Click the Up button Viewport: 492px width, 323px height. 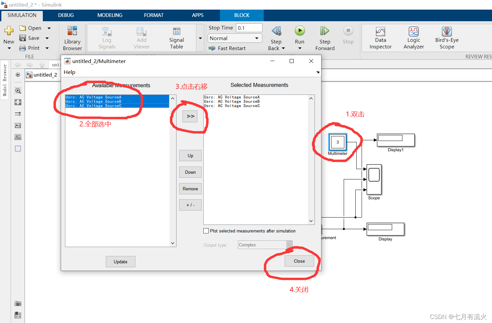(190, 156)
